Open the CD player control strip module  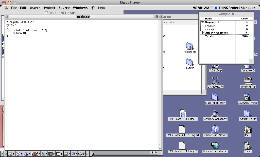point(19,154)
